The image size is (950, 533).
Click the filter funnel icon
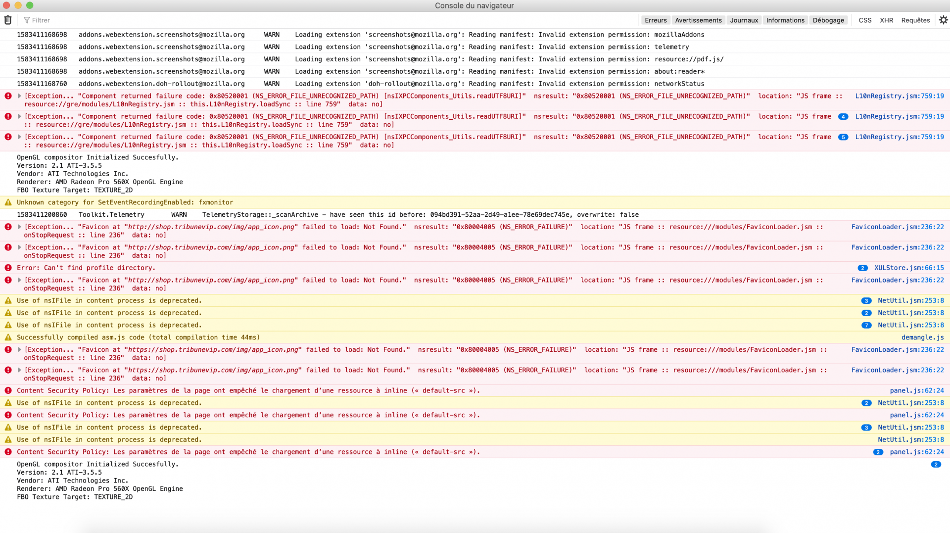[x=27, y=20]
